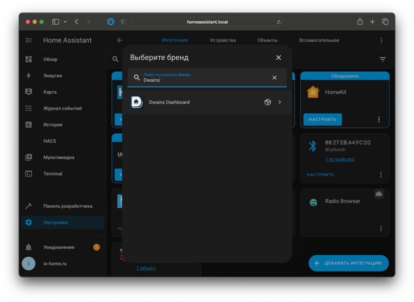Open Карта in the sidebar
The image size is (414, 302).
63,92
